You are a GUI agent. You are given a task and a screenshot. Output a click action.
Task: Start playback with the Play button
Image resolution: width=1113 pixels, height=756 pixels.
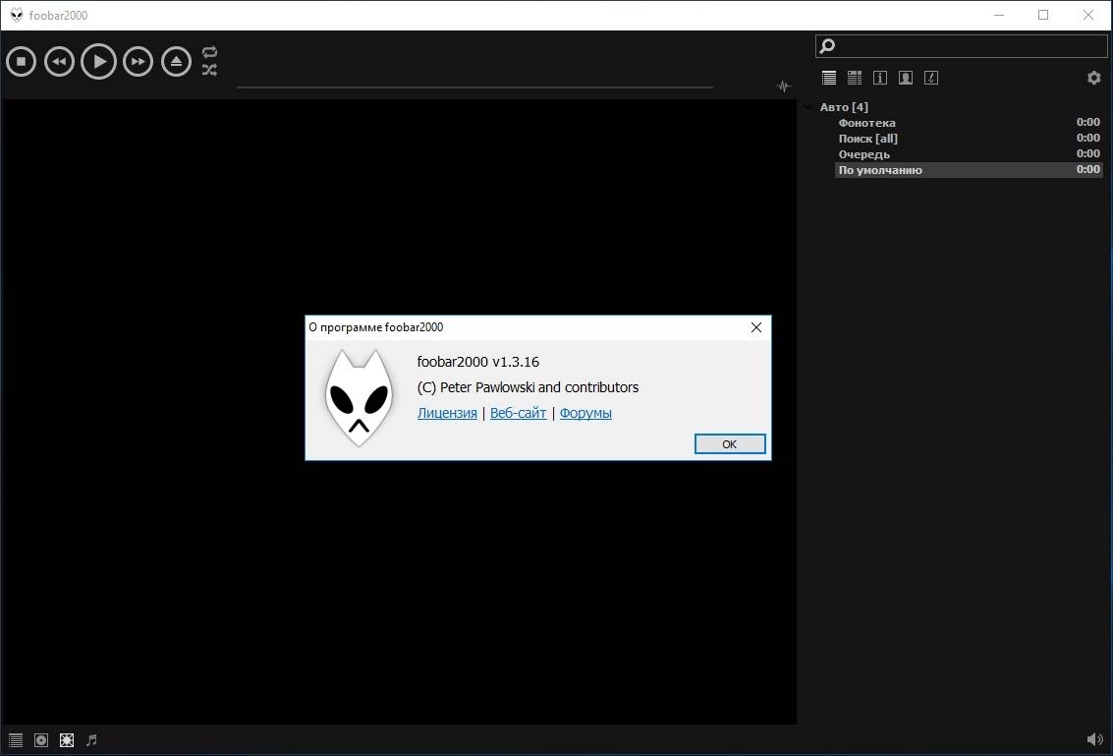98,62
